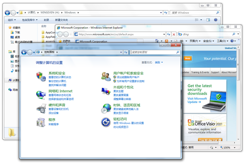Click Home icon in Internet Explorer toolbar
Viewport: 246px width, 163px height.
pyautogui.click(x=157, y=41)
